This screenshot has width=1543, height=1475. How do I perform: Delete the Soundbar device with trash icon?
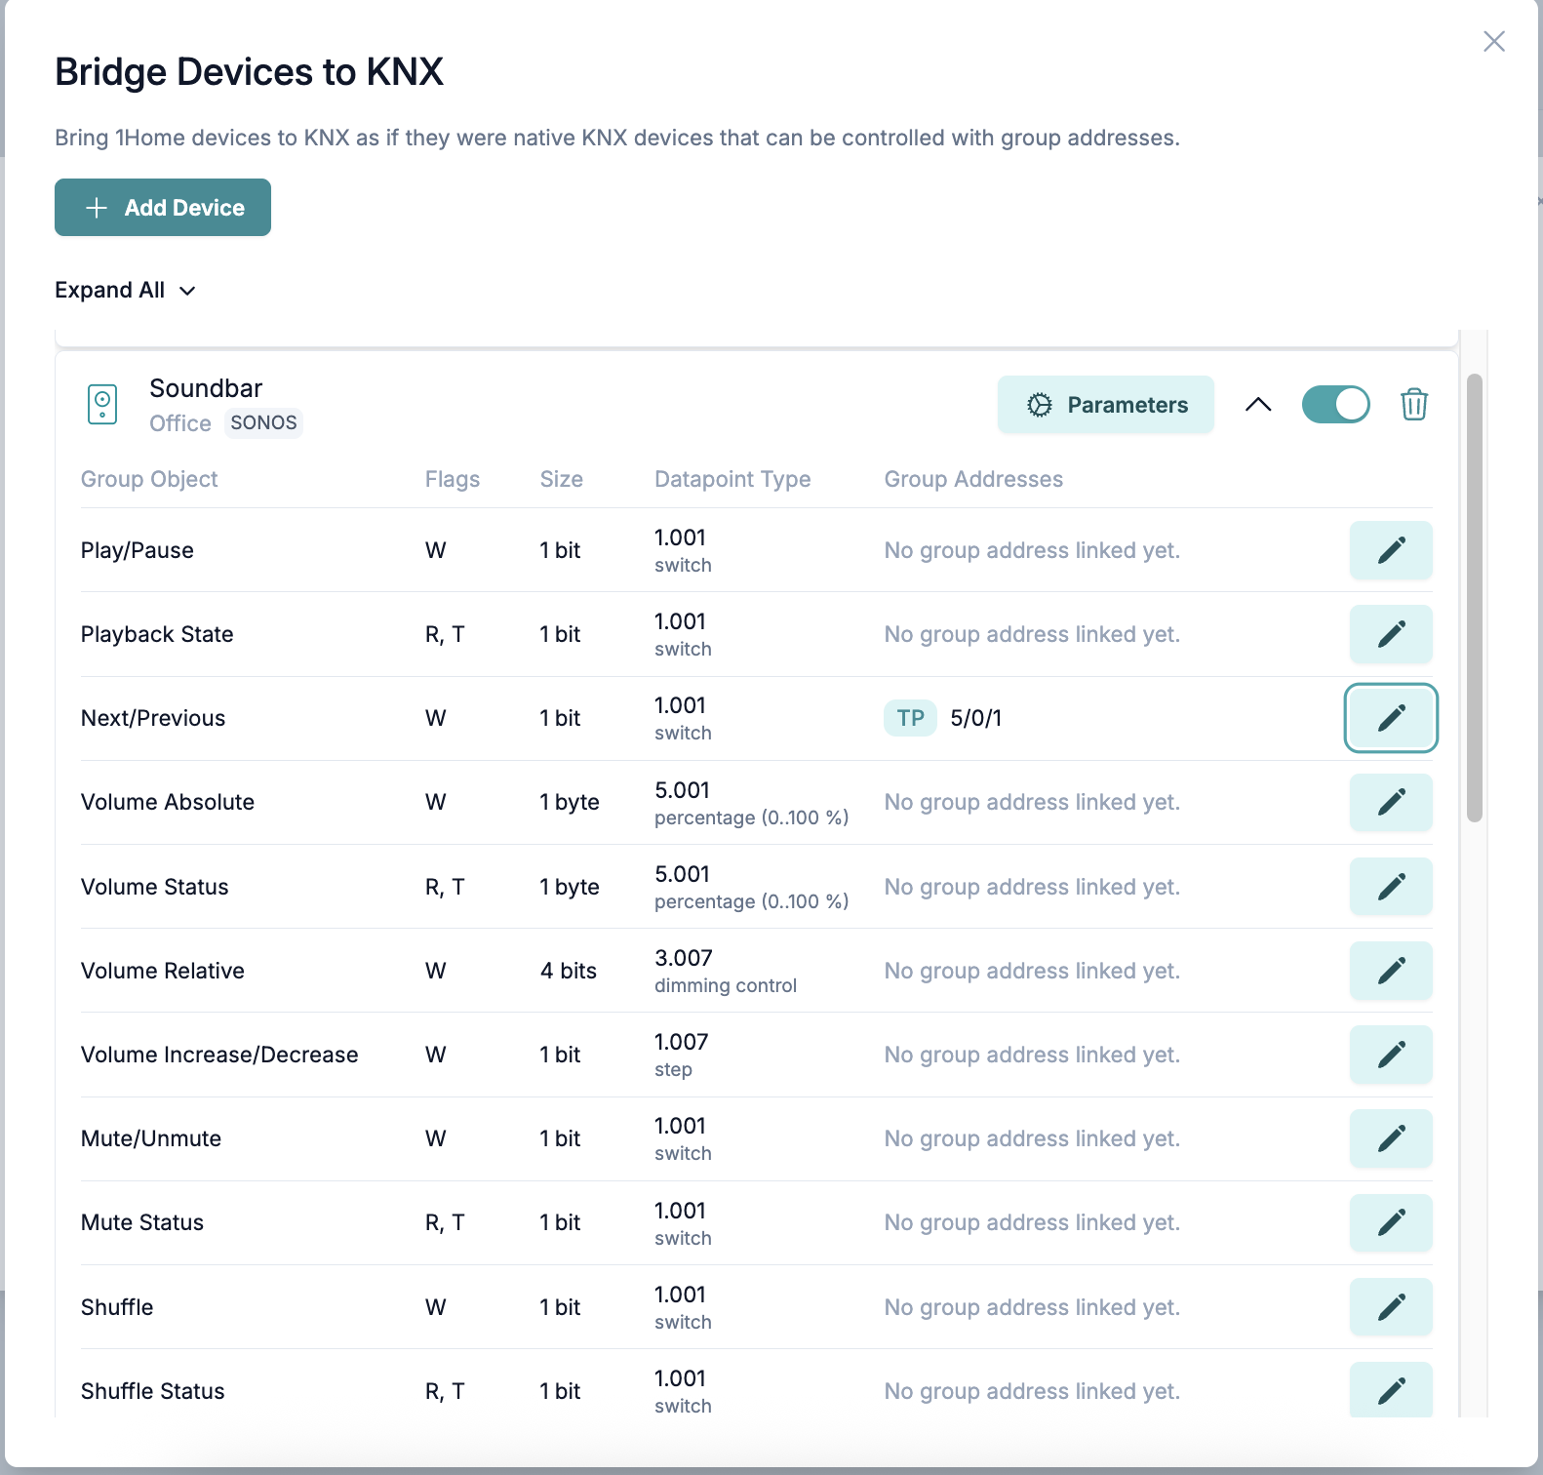tap(1414, 404)
